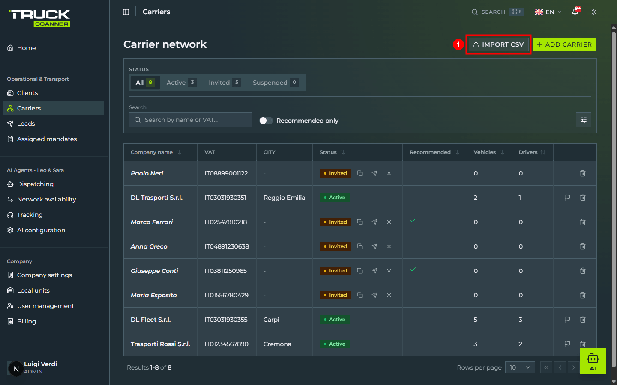Copy invite link for Paolo Neri
The height and width of the screenshot is (385, 617).
pos(360,173)
